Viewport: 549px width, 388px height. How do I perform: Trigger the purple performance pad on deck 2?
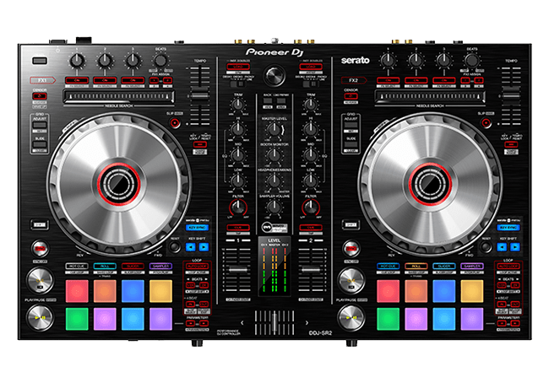472,319
